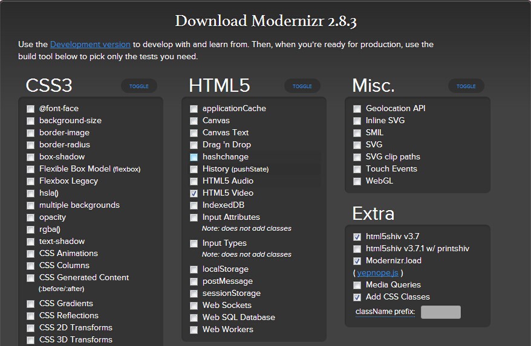
Task: Tick the opacity checkbox
Action: click(x=30, y=217)
